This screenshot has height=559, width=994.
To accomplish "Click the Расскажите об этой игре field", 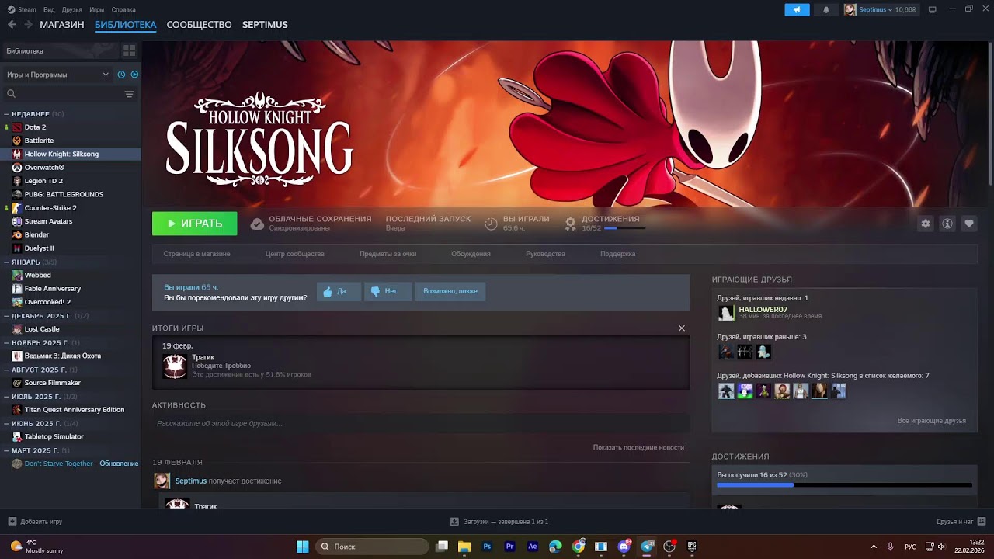I will tap(421, 423).
